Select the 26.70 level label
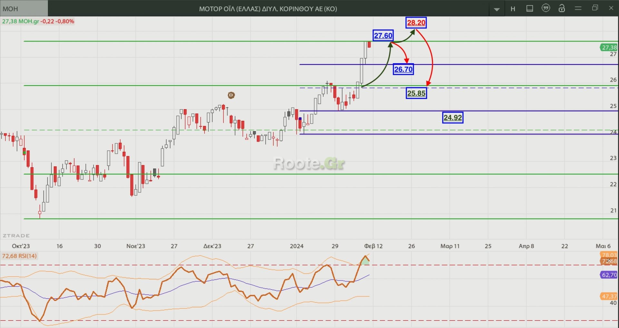This screenshot has height=328, width=619. (403, 69)
